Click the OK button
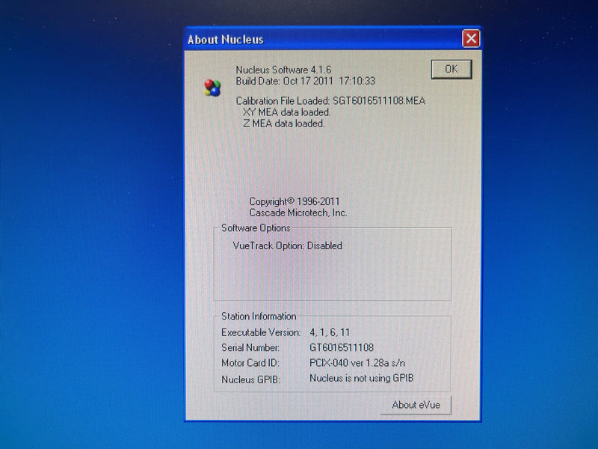Screen dimensions: 598x449 451,70
